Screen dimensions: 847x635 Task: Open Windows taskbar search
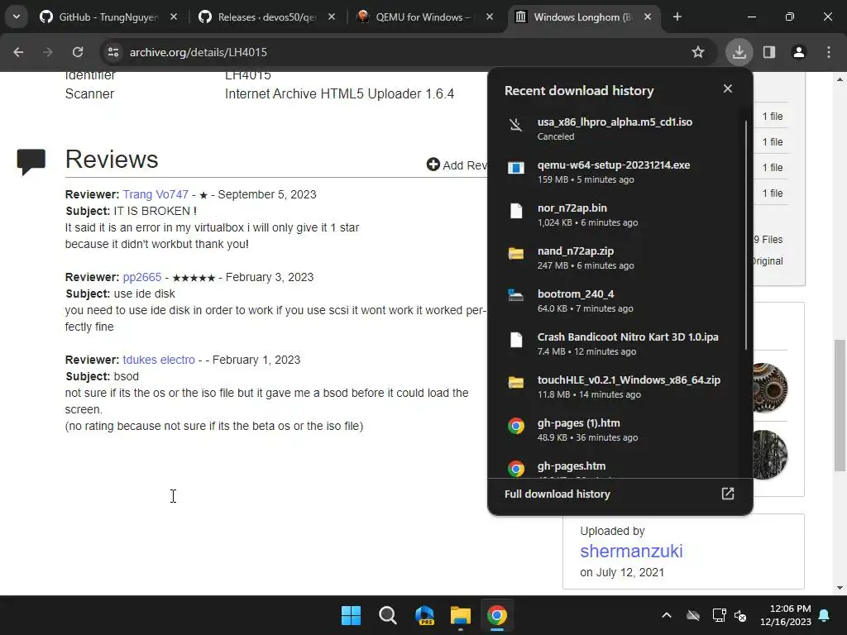pyautogui.click(x=387, y=615)
